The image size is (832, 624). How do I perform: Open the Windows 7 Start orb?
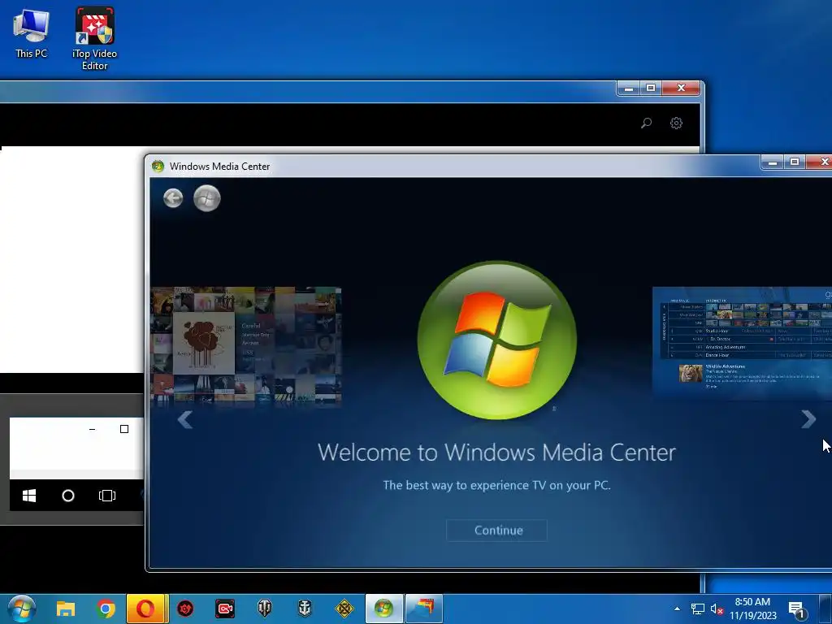click(22, 608)
